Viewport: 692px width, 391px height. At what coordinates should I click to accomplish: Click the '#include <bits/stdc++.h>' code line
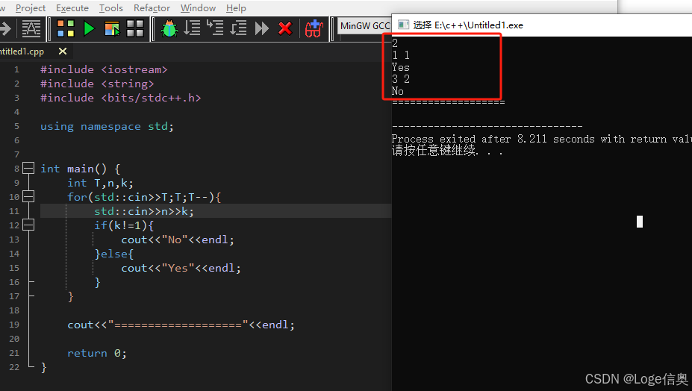click(x=120, y=98)
